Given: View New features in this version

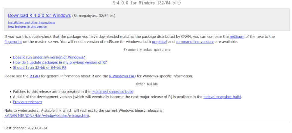Looking at the screenshot, I should [27, 26].
